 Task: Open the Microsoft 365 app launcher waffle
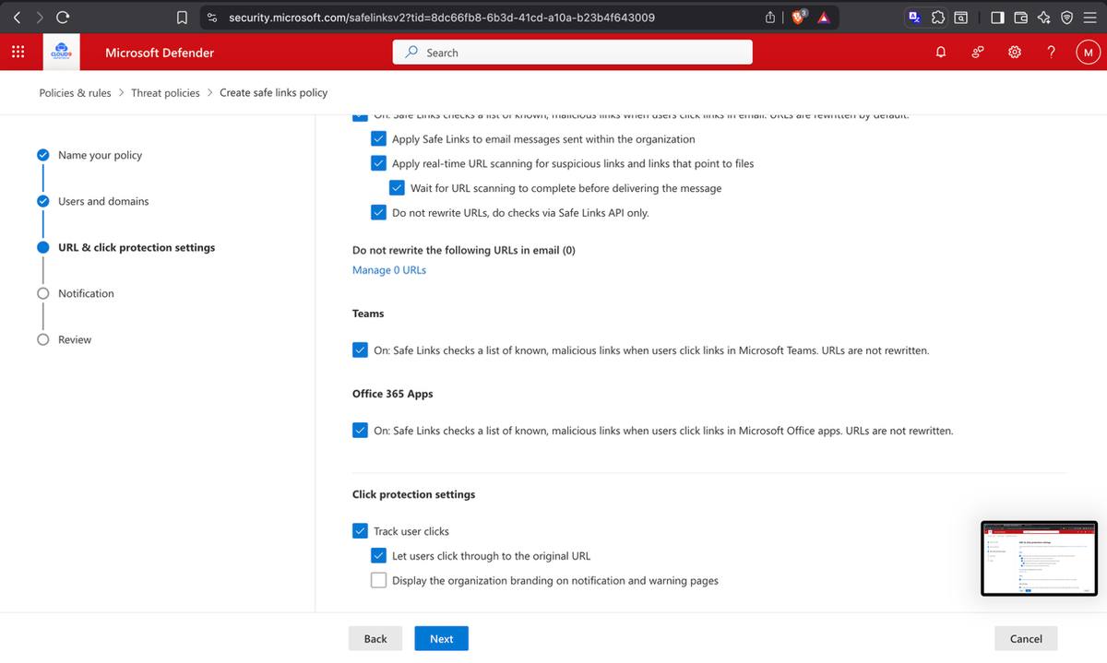coord(18,53)
